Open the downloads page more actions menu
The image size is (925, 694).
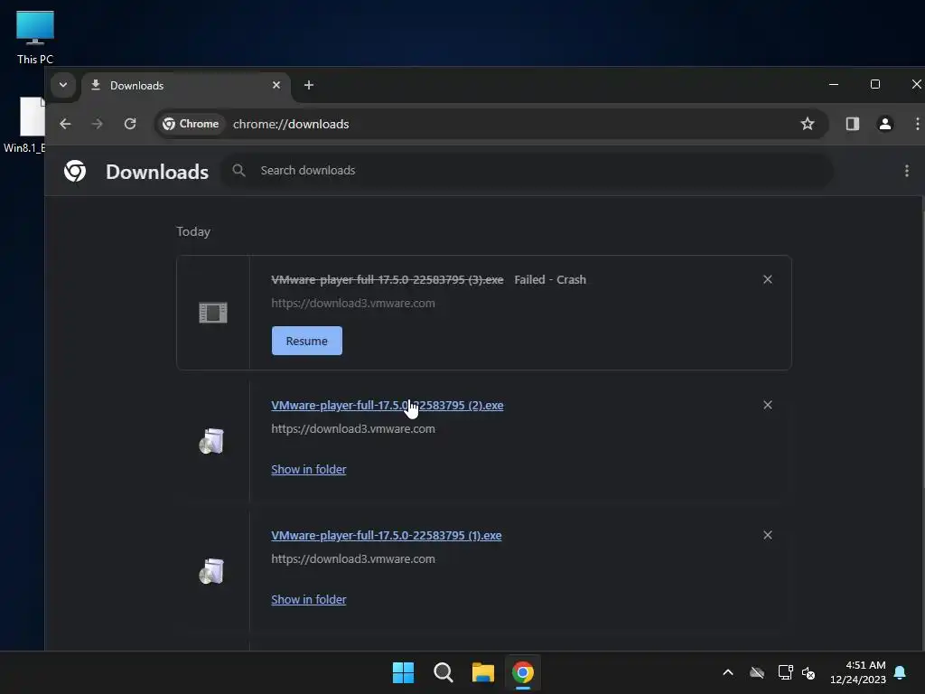(x=907, y=171)
